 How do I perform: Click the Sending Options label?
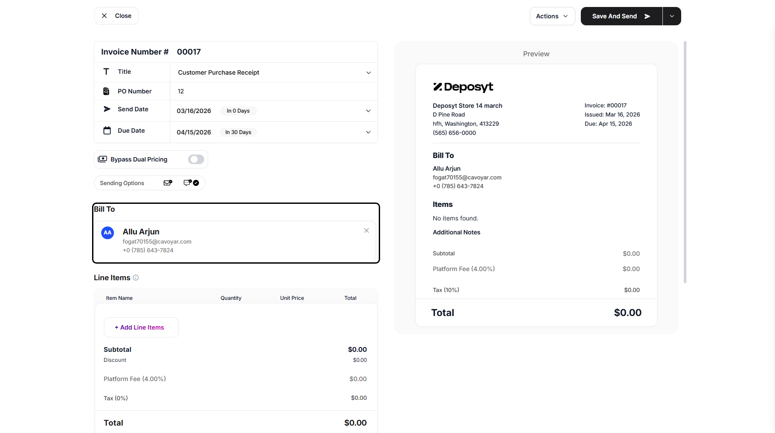click(122, 183)
